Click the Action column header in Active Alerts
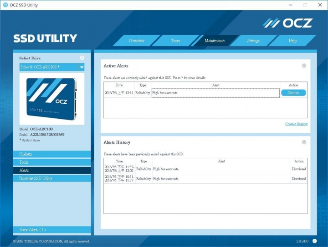This screenshot has height=247, width=328. [293, 85]
